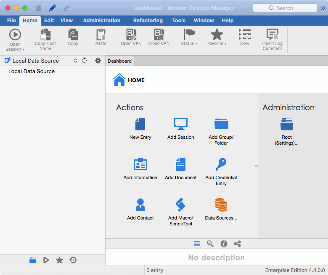Click Insert Log Comment icon
The height and width of the screenshot is (275, 328).
point(272,34)
